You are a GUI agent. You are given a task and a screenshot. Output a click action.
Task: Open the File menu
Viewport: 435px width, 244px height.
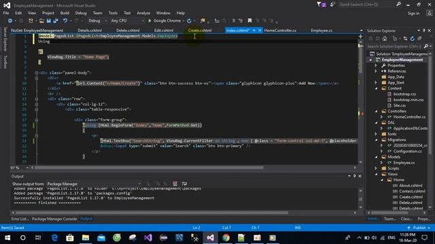click(6, 13)
